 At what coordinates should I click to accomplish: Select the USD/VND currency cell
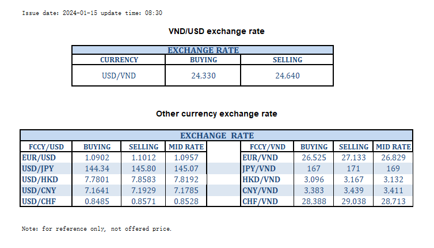pyautogui.click(x=119, y=76)
